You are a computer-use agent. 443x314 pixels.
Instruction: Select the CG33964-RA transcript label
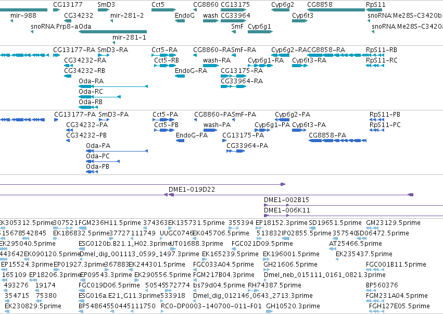242,81
